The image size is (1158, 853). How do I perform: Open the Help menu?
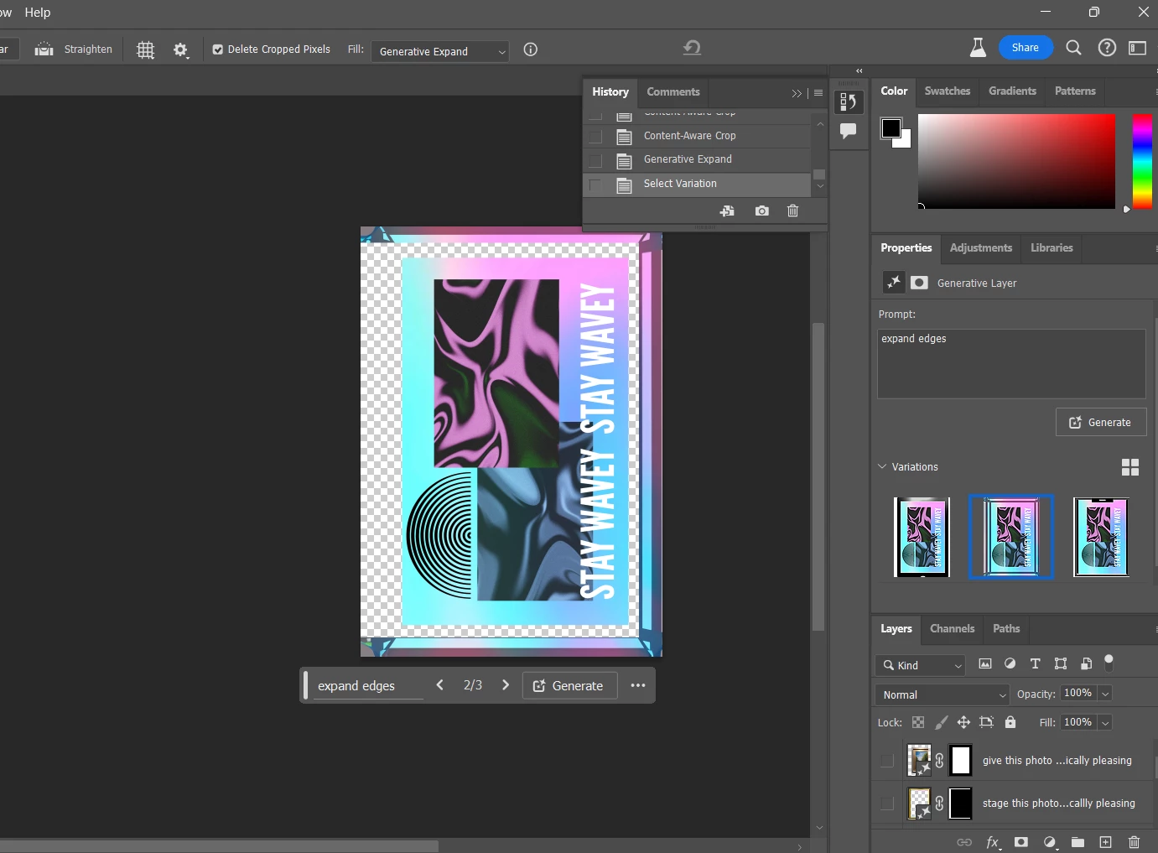(x=38, y=12)
